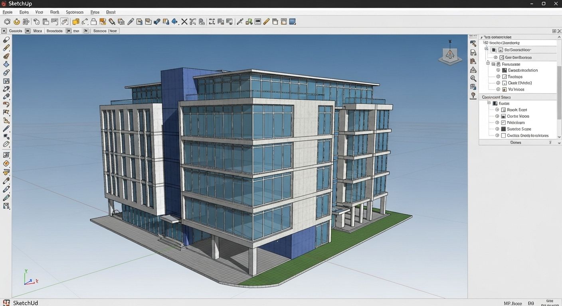Image resolution: width=562 pixels, height=306 pixels.
Task: Click the 'Sсасоs Nioe' tab below the toolbar
Action: pos(105,31)
